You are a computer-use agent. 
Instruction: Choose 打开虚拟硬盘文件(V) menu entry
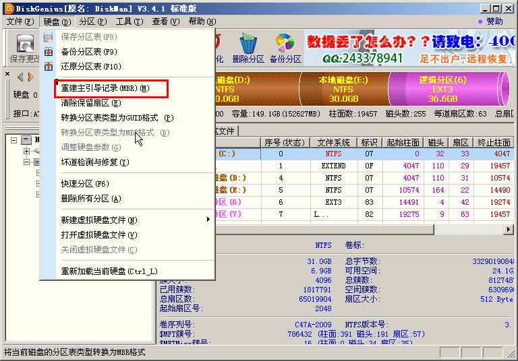coord(127,234)
